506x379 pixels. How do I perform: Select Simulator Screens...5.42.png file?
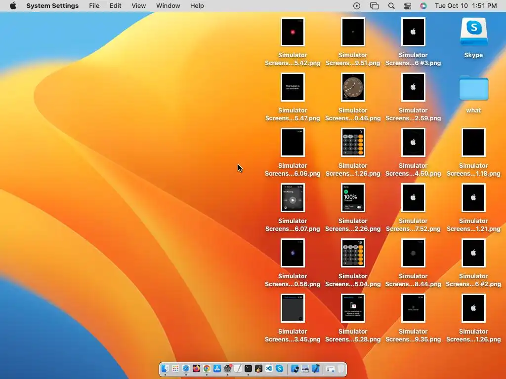click(293, 32)
